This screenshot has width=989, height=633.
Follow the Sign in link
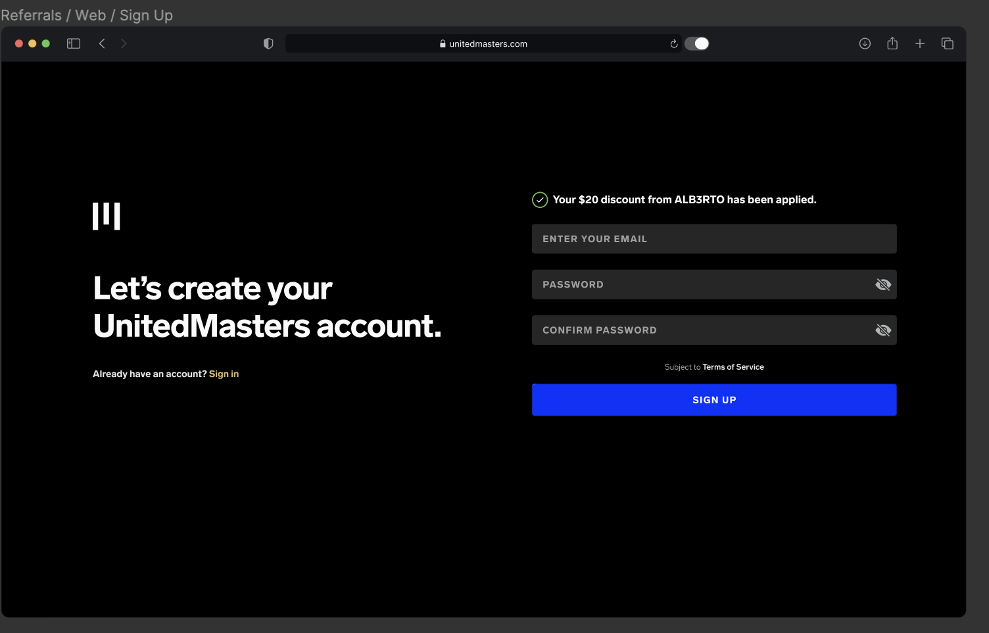pos(224,374)
